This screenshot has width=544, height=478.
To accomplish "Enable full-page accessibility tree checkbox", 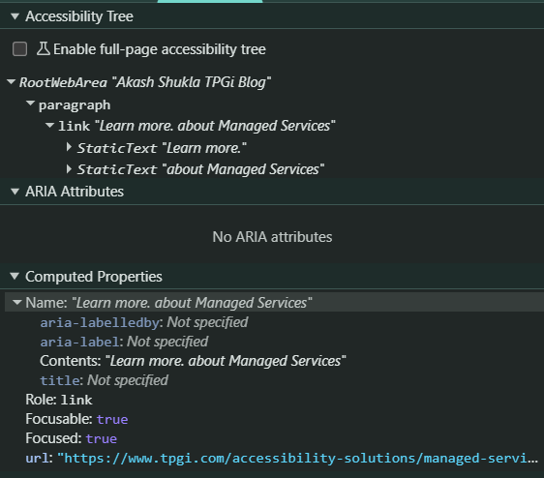I will click(19, 49).
